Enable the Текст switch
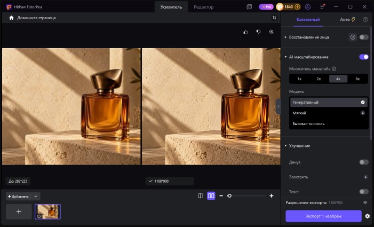Screen dimensions: 374x227 [x=364, y=192]
